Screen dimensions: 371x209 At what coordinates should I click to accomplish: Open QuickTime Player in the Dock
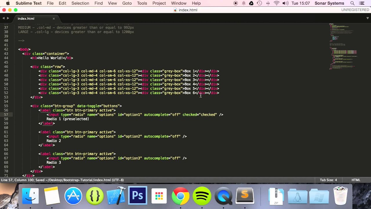coord(223,196)
